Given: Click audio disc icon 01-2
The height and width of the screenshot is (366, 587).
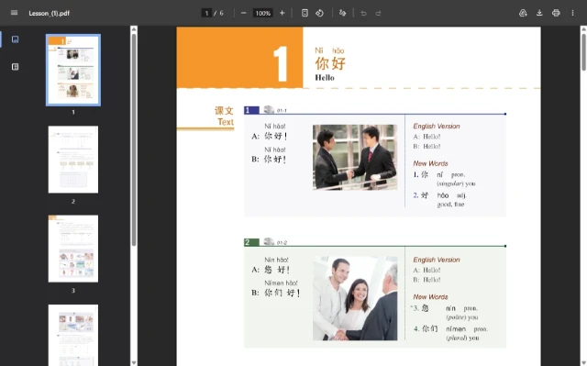Looking at the screenshot, I should tap(269, 242).
